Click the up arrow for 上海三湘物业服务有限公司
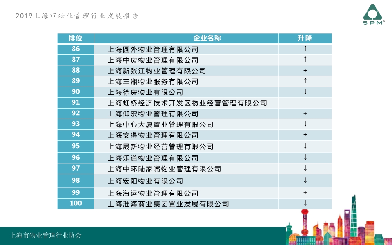The width and height of the screenshot is (392, 245). 305,81
